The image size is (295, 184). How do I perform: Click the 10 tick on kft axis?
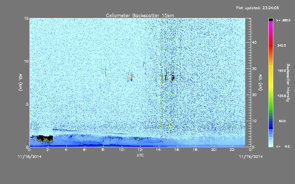point(254,121)
